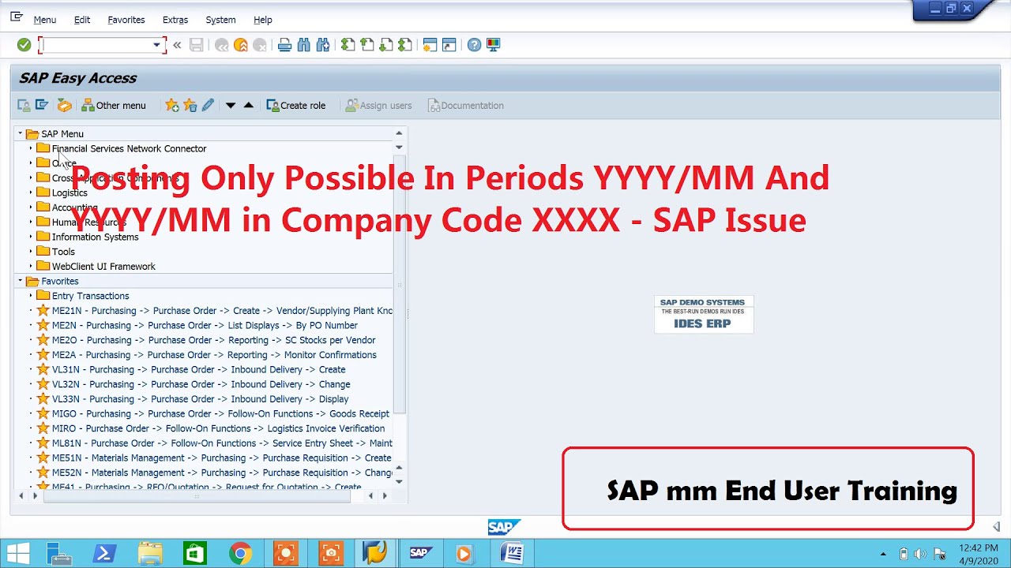This screenshot has height=568, width=1011.
Task: Click the Print icon in the toolbar
Action: (x=285, y=45)
